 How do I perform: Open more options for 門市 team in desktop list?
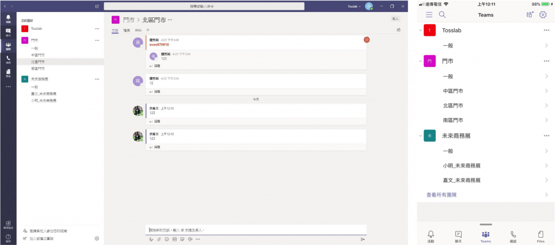[98, 40]
